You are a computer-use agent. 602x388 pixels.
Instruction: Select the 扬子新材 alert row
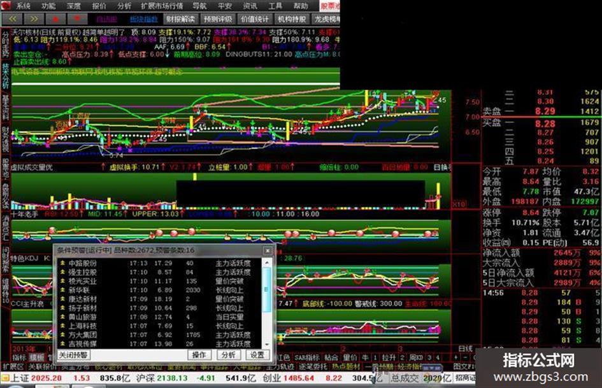[x=160, y=308]
